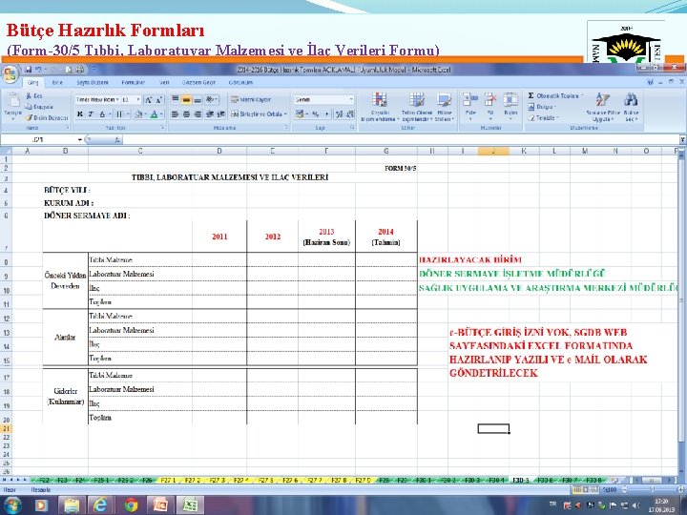Activate the Biçim Boyacısı format painter
687x515 pixels.
pos(47,118)
